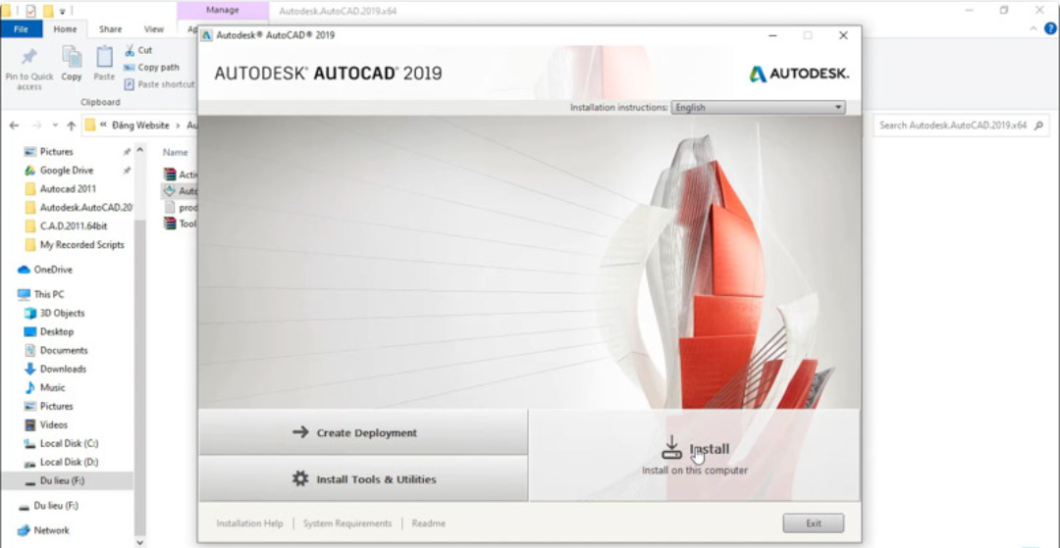1060x548 pixels.
Task: Open the Installation Help link
Action: 249,523
